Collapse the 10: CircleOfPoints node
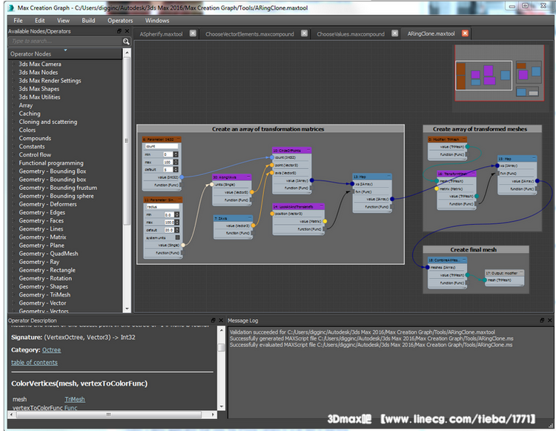 coord(308,151)
